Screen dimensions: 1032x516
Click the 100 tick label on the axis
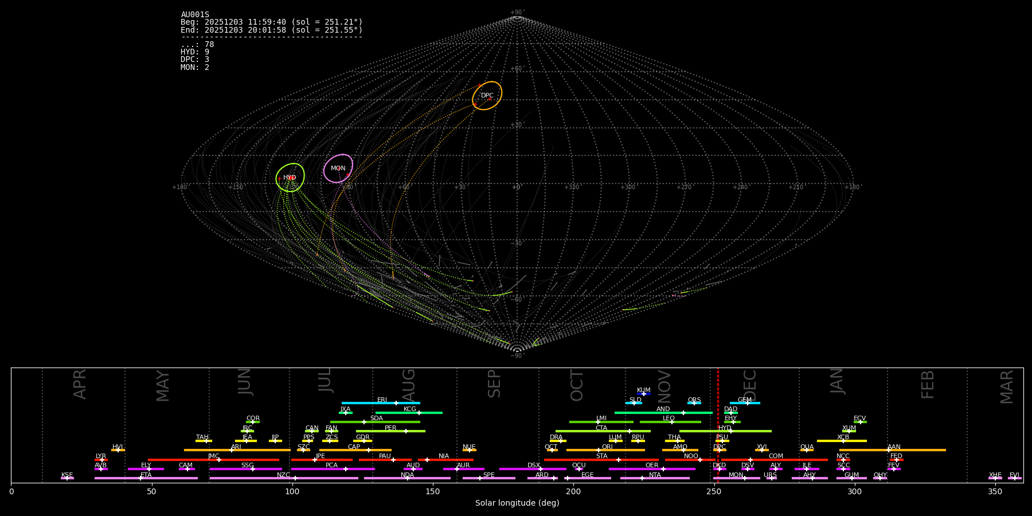pyautogui.click(x=292, y=491)
